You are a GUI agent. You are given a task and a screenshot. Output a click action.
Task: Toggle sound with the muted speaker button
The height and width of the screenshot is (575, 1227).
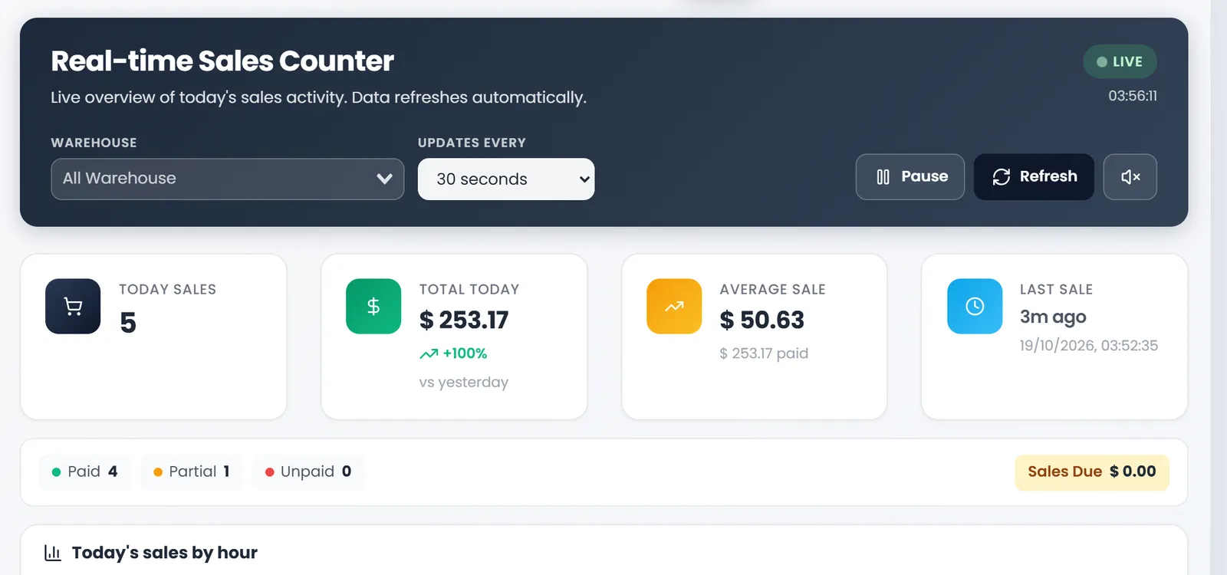coord(1130,177)
